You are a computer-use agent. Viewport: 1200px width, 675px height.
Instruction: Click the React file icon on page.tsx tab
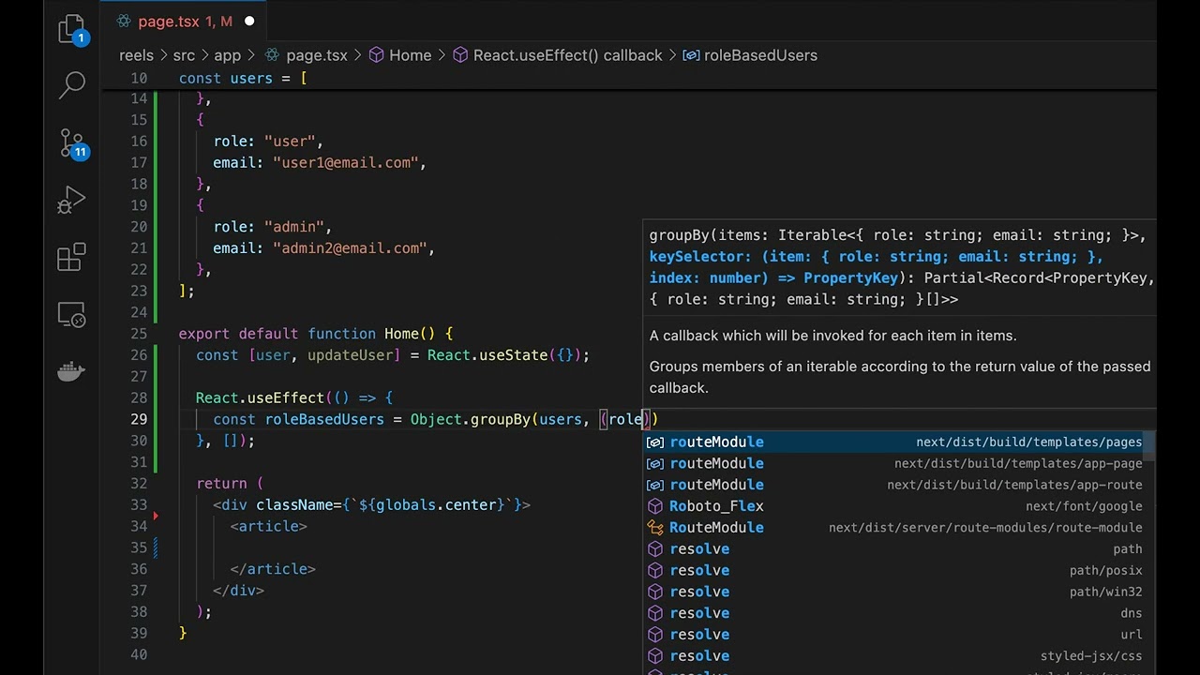(x=123, y=21)
